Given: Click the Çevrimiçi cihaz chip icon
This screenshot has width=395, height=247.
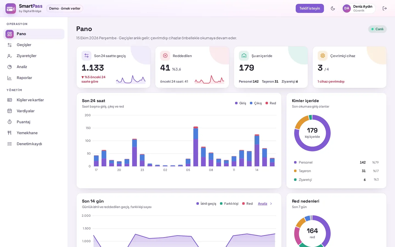Looking at the screenshot, I should pos(323,56).
